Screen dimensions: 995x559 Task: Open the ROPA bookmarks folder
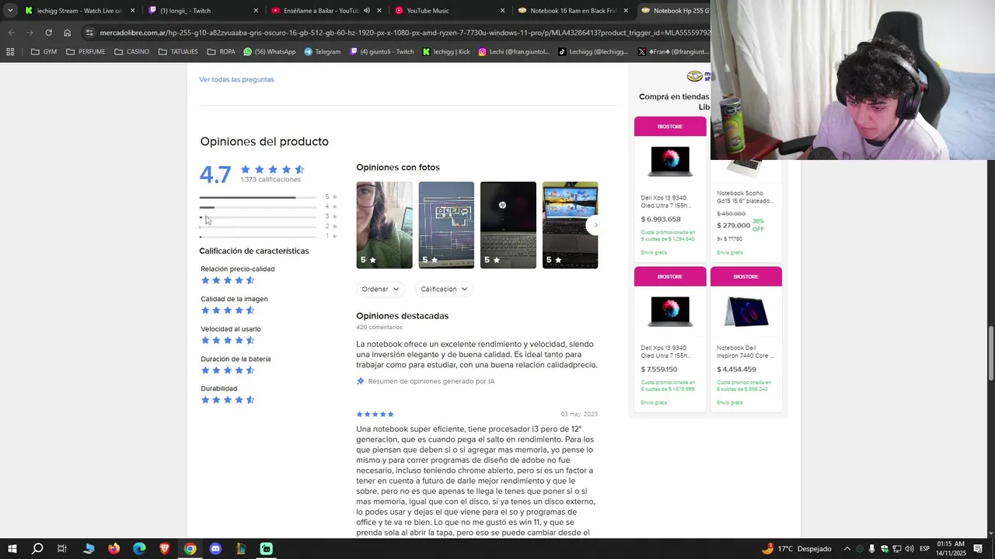tap(221, 52)
